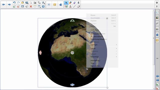Choose Drehung zurücksetzen menu entry
Image resolution: width=160 pixels, height=90 pixels.
(102, 34)
